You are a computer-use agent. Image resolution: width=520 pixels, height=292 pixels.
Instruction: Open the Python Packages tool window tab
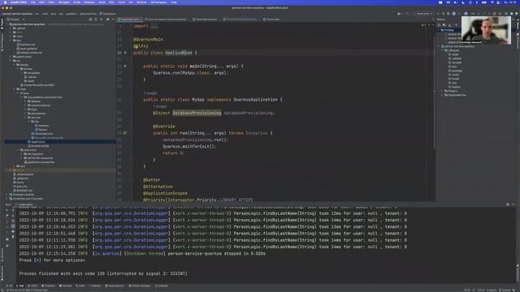[x=140, y=286]
